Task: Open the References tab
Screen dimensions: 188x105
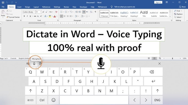Action: click(x=46, y=7)
